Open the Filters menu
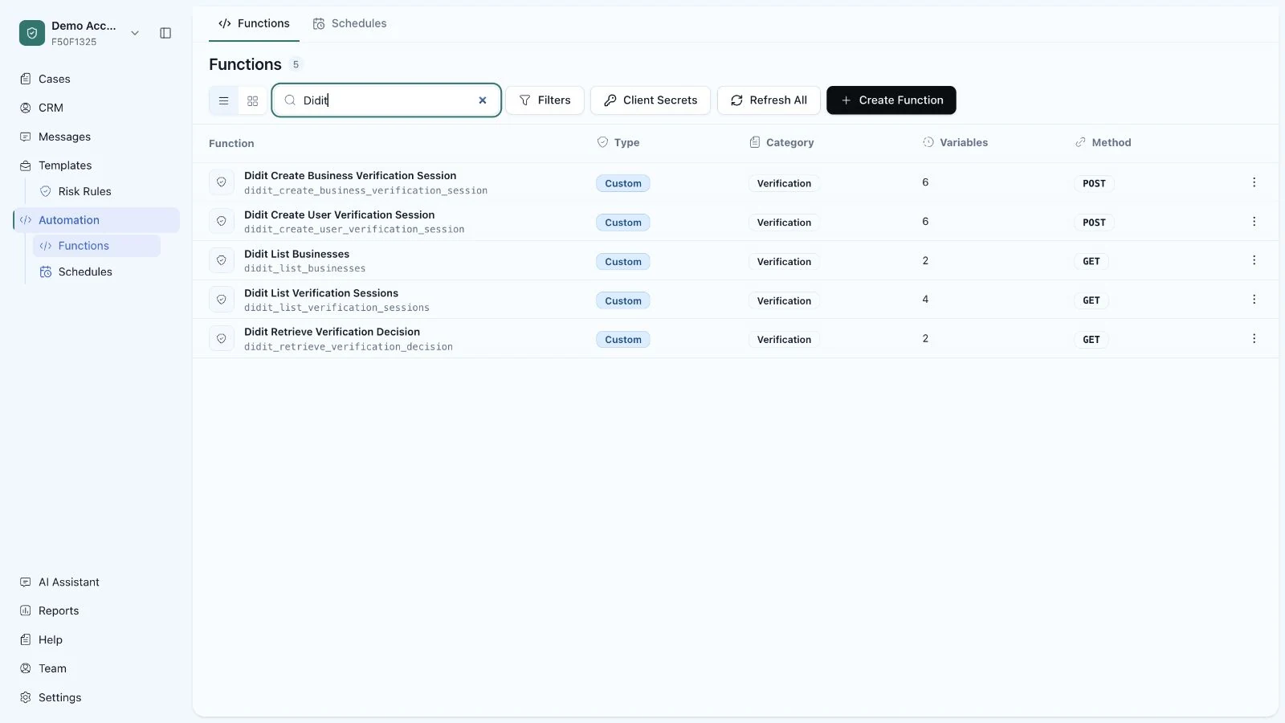Image resolution: width=1285 pixels, height=723 pixels. pos(545,100)
